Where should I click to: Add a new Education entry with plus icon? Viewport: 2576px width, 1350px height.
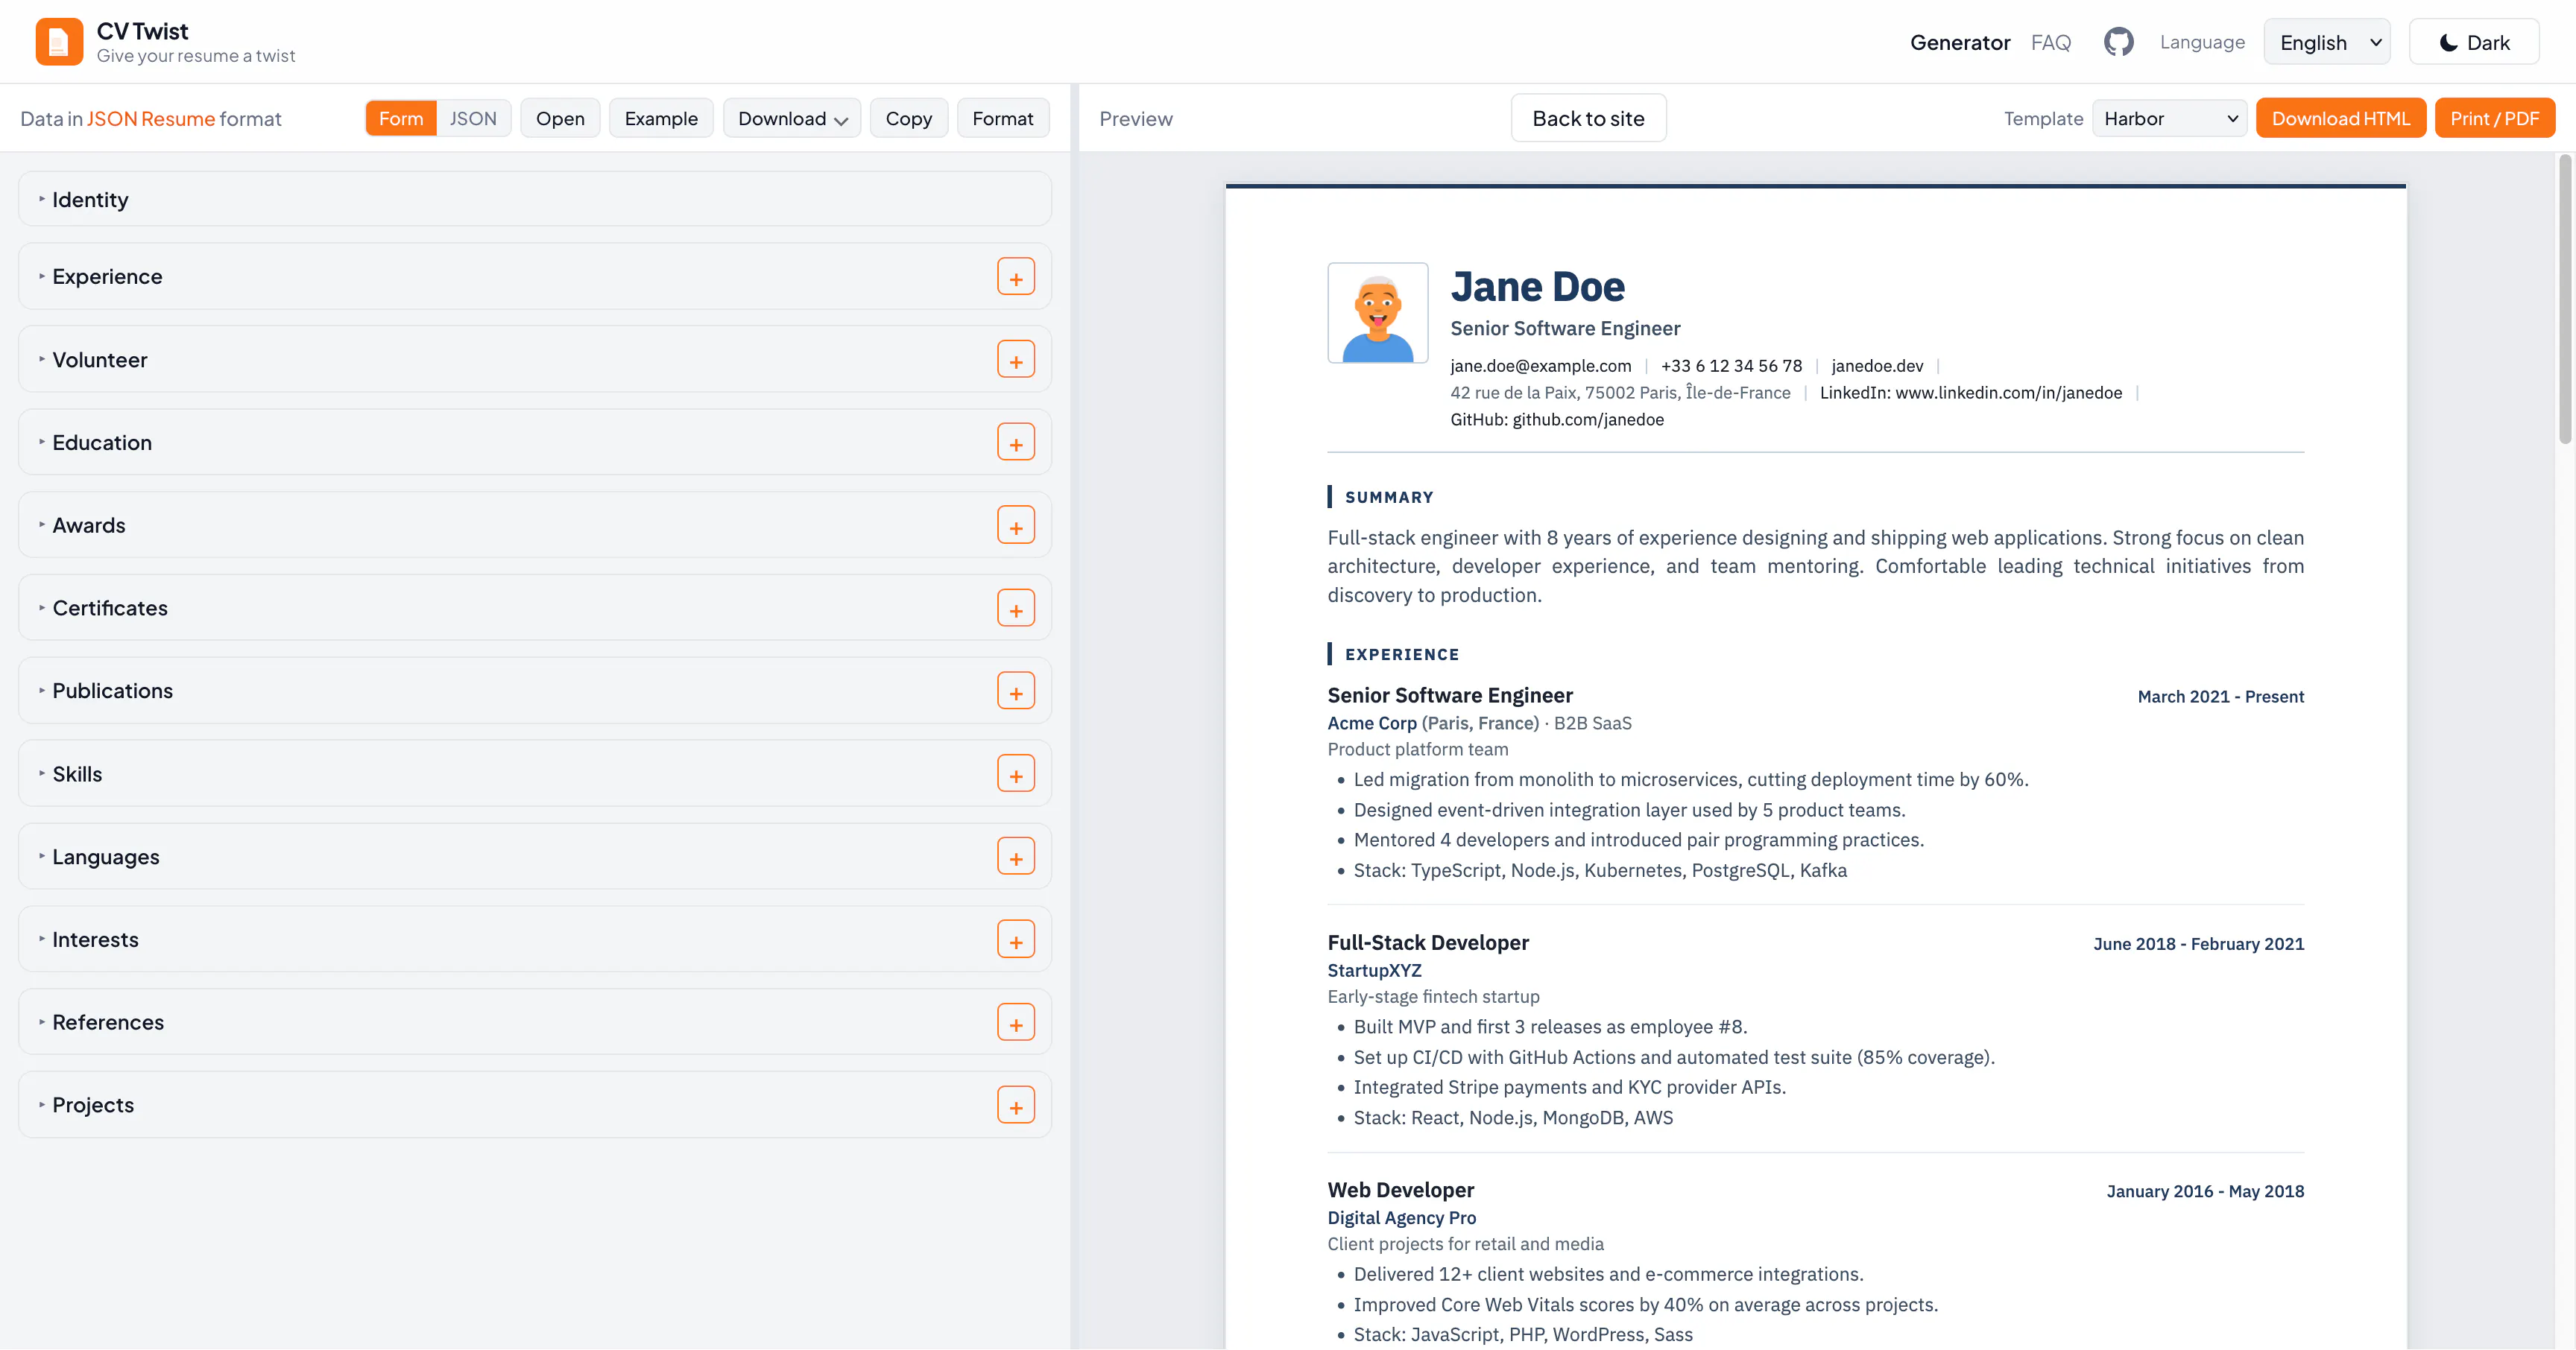(x=1015, y=443)
